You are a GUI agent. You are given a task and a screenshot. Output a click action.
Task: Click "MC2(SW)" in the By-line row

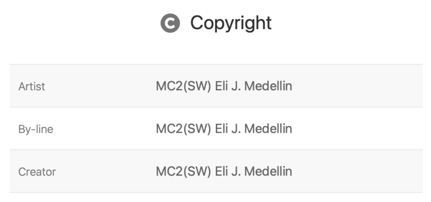point(183,129)
